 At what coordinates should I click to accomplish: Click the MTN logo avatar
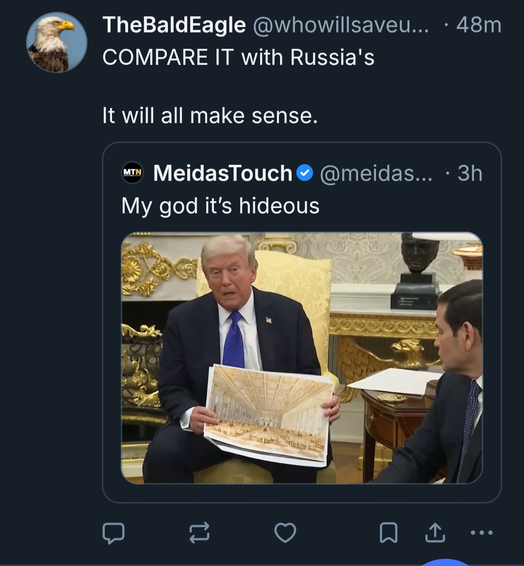click(x=132, y=173)
